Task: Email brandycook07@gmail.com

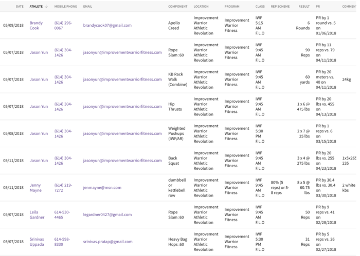Action: click(107, 26)
